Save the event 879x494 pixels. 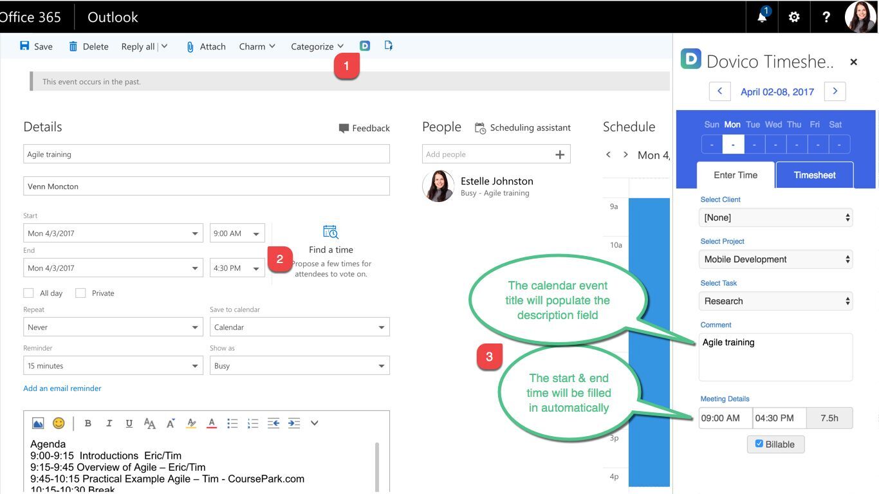[36, 46]
